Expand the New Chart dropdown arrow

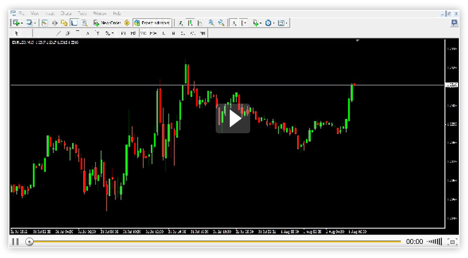click(22, 23)
